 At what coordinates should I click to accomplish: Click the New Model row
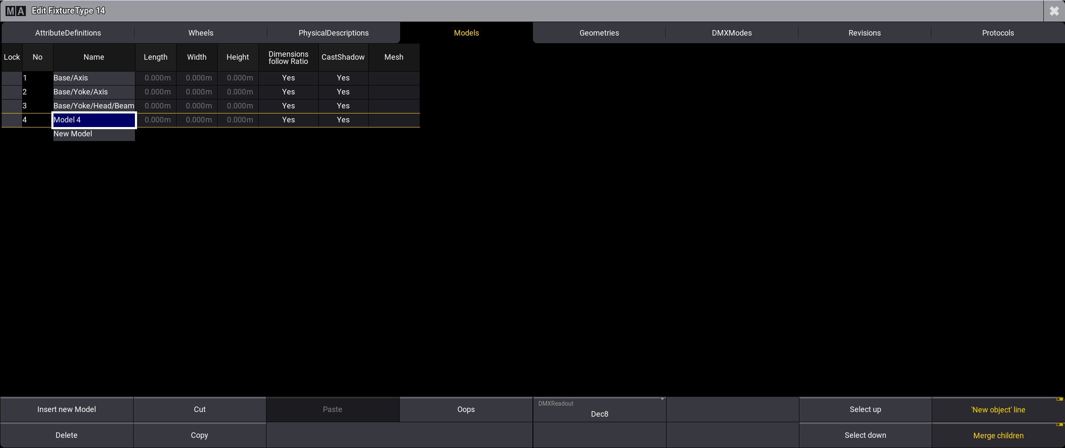point(94,134)
